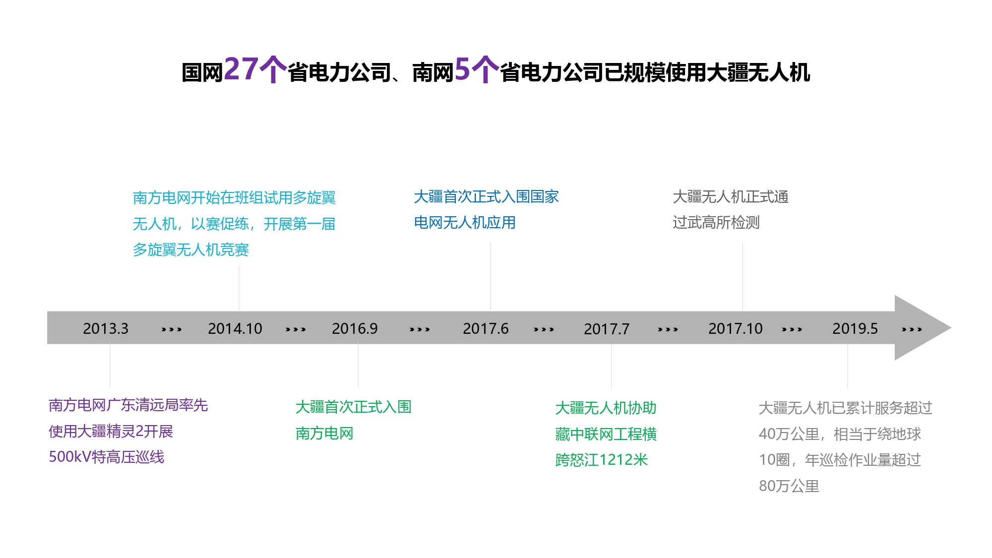Select text line 40万公里，相当于绕地球
This screenshot has height=558, width=992.
tap(840, 434)
